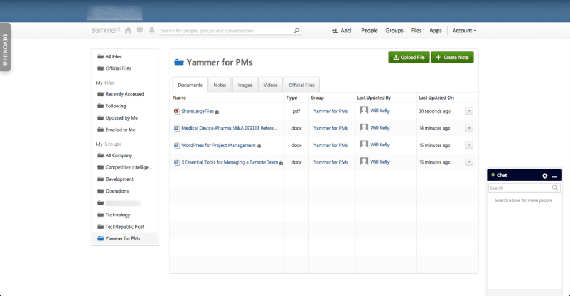Click the search magnifier in the top bar
This screenshot has width=570, height=296.
pyautogui.click(x=297, y=31)
